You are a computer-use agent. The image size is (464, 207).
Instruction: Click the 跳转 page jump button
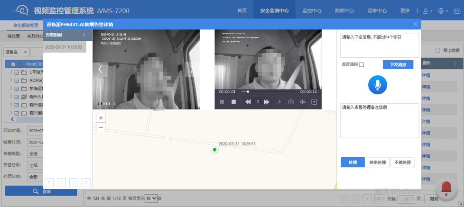(434, 199)
